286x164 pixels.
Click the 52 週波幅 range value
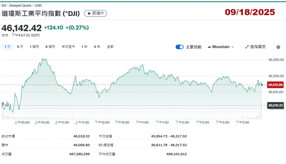click(x=169, y=145)
